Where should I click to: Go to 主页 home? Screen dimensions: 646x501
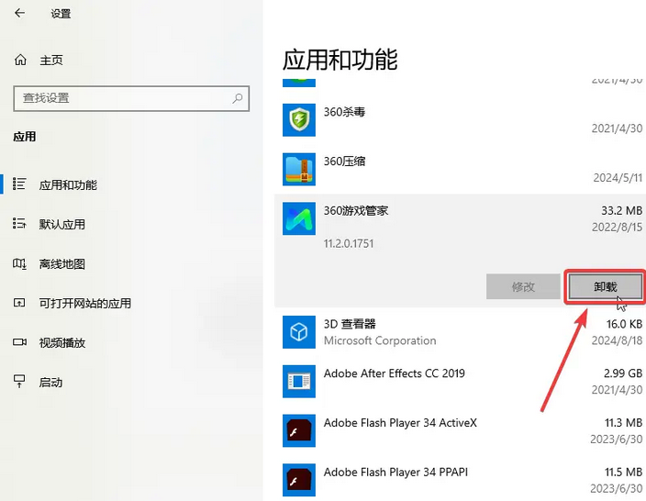click(51, 61)
